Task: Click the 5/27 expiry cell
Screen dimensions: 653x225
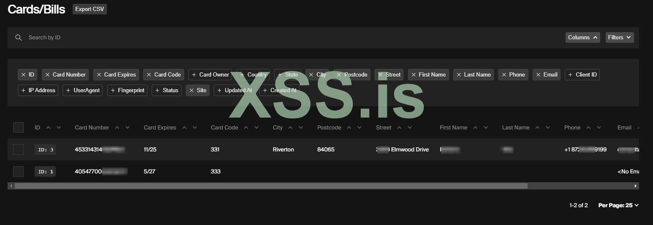Action: pos(150,171)
